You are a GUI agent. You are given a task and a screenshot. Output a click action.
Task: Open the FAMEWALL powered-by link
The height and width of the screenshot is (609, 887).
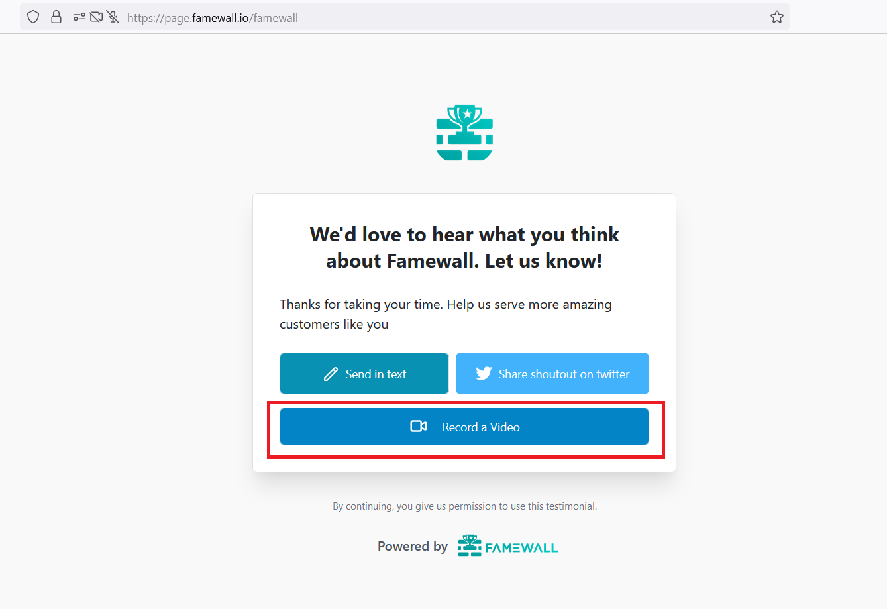pyautogui.click(x=521, y=547)
